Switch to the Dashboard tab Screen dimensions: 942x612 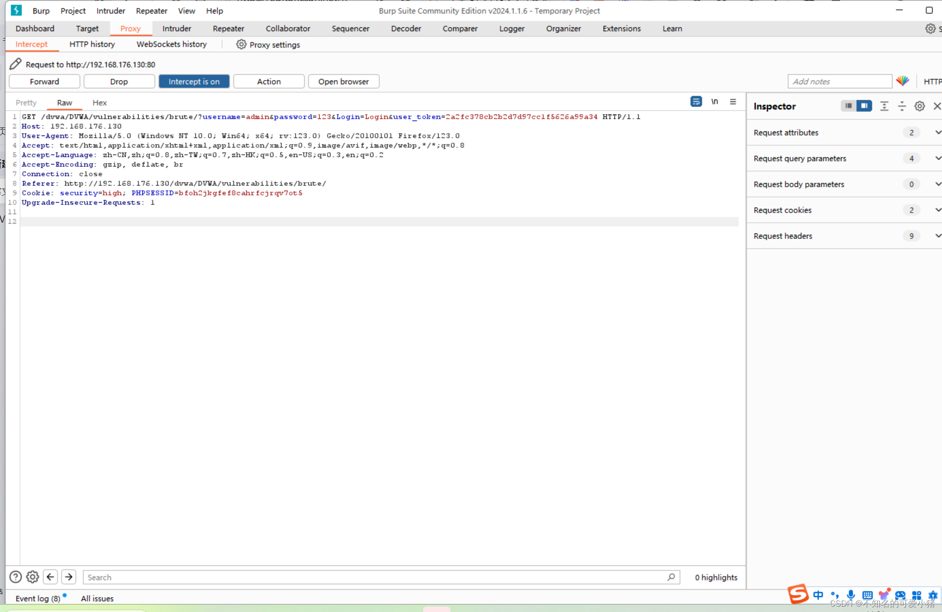pos(35,28)
